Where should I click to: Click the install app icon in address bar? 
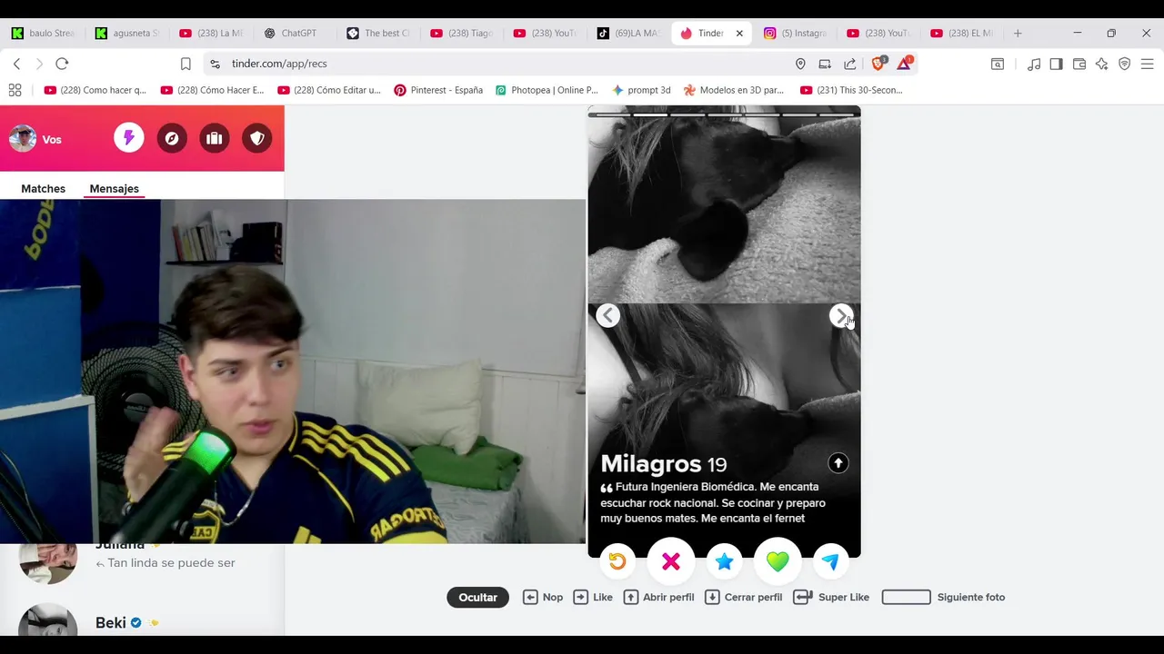(x=825, y=64)
